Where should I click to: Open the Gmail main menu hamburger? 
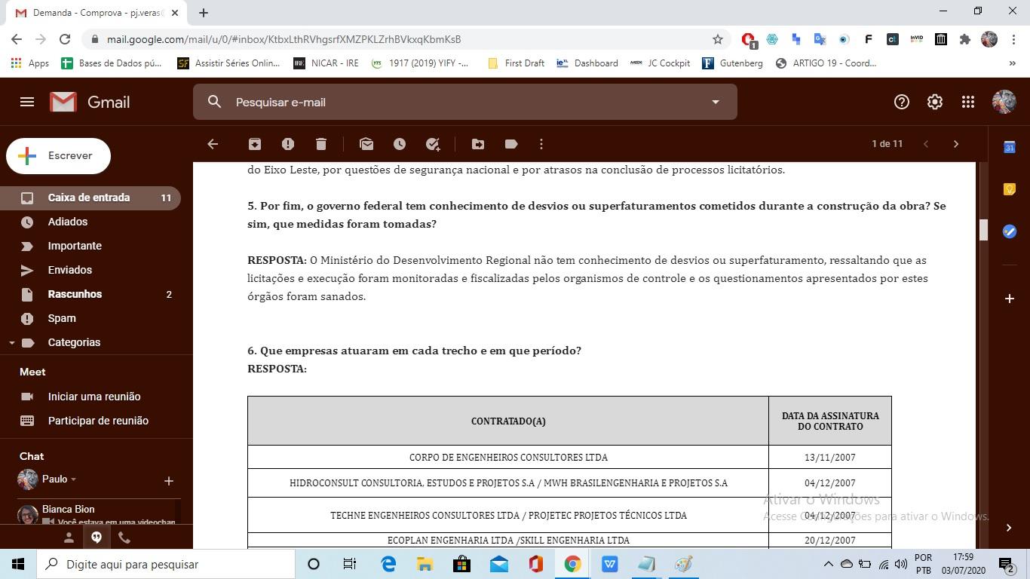pos(27,102)
